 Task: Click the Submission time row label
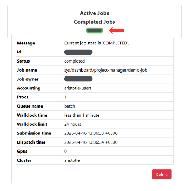click(34, 133)
